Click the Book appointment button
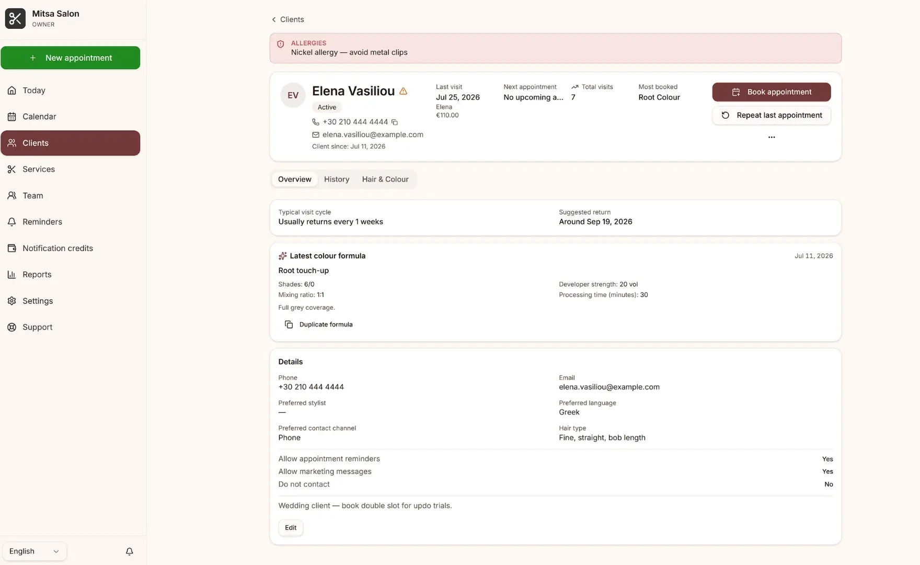The image size is (920, 565). [x=771, y=92]
